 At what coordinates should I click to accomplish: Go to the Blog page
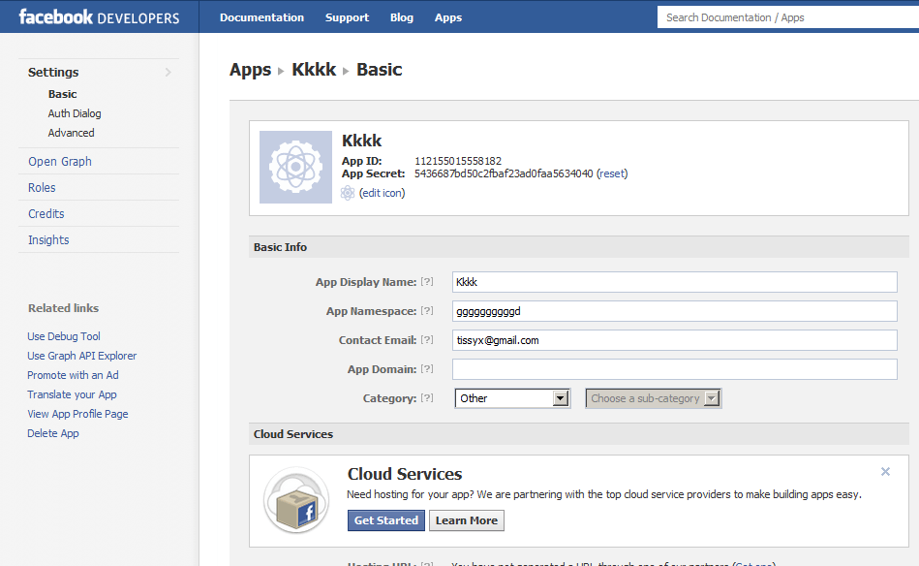(x=402, y=17)
